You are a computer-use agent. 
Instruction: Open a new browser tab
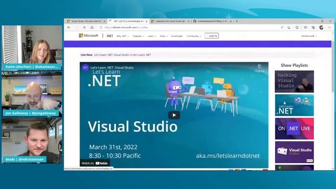pos(237,21)
